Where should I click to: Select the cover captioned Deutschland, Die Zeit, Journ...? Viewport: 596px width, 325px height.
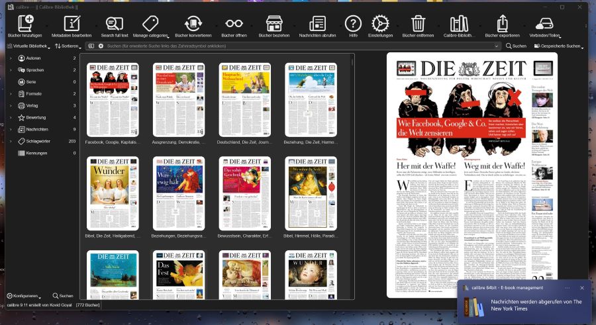click(245, 99)
